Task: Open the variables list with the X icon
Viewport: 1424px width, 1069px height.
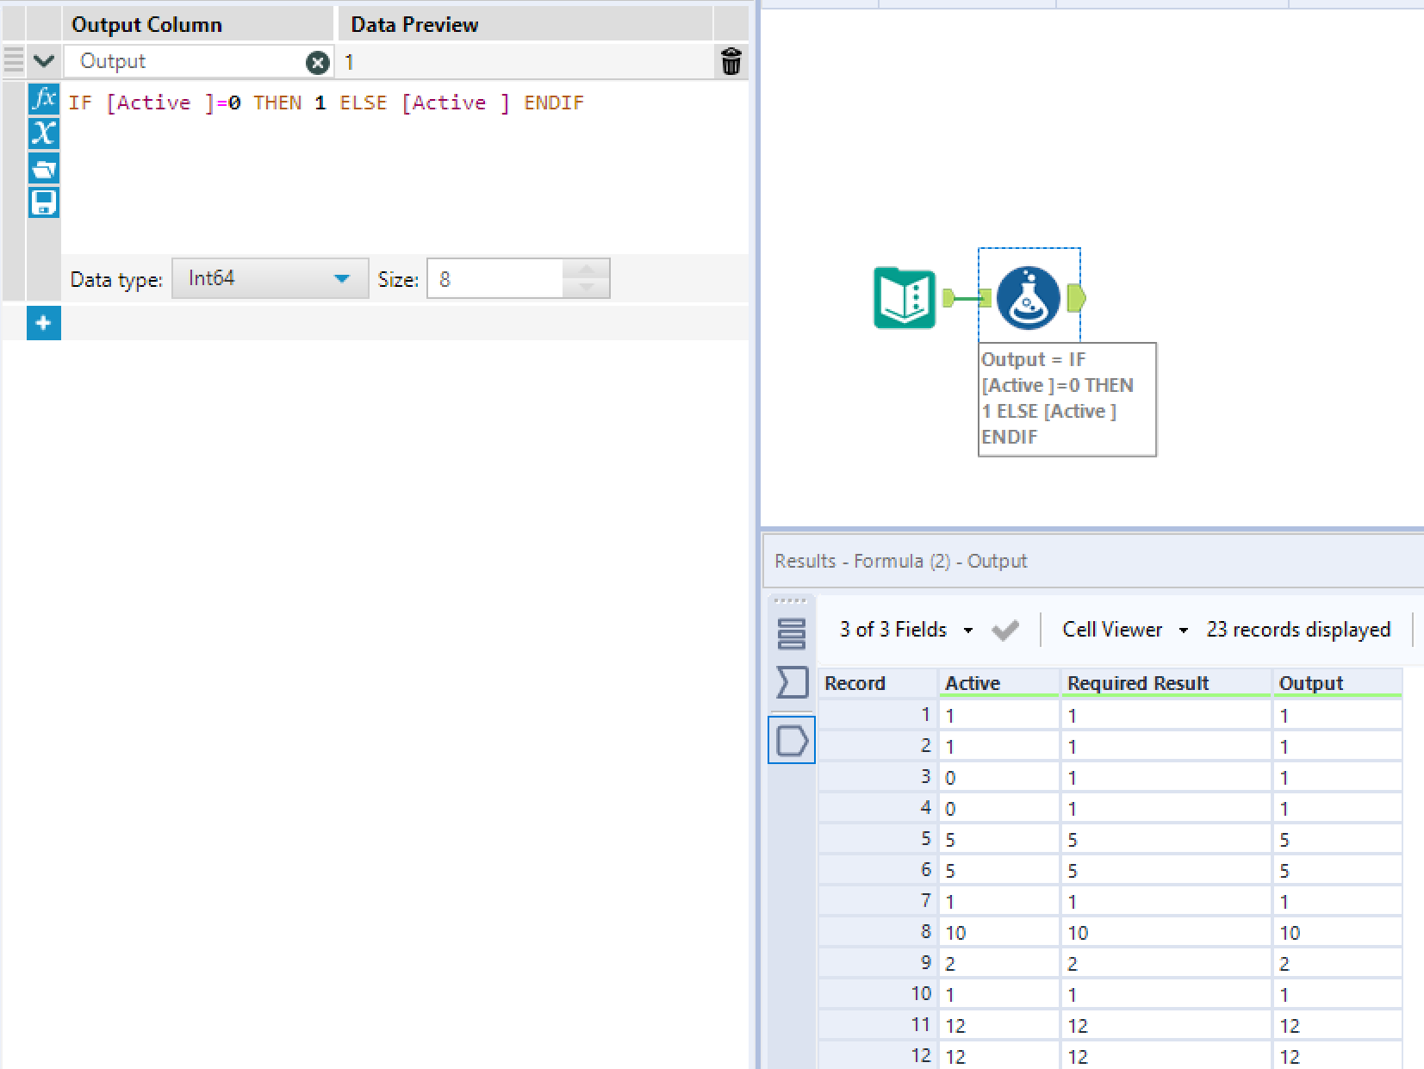Action: [x=43, y=134]
